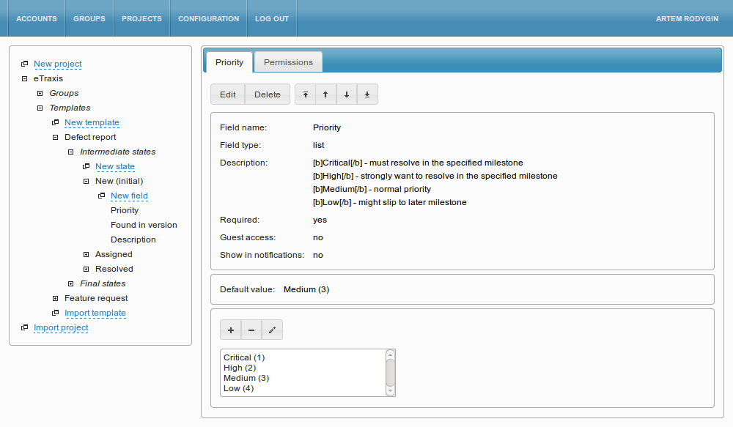Collapse the Templates node
This screenshot has width=733, height=427.
tap(40, 108)
